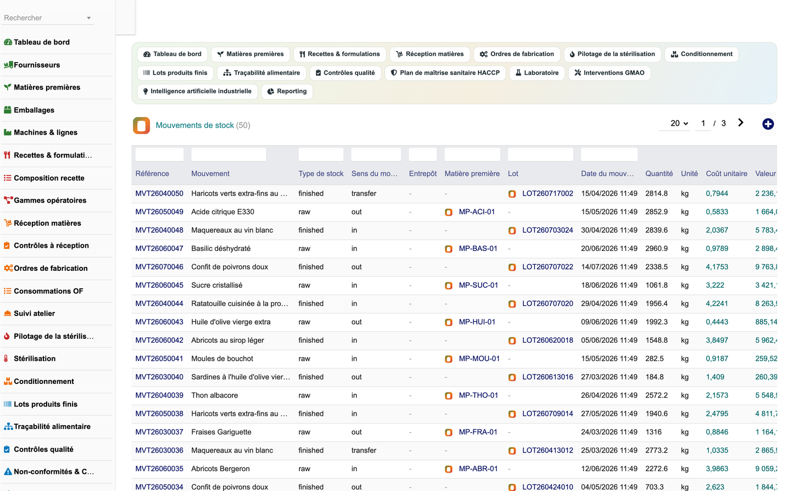Click the Non-conformités warning triangle icon

(x=8, y=472)
